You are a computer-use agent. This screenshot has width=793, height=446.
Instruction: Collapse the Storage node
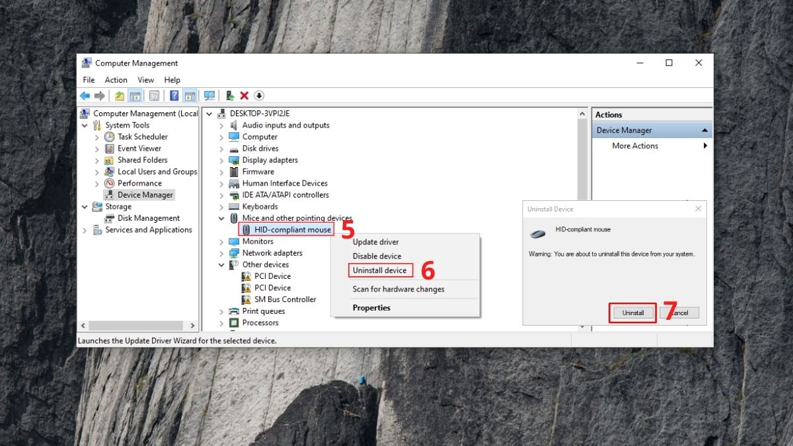tap(85, 207)
